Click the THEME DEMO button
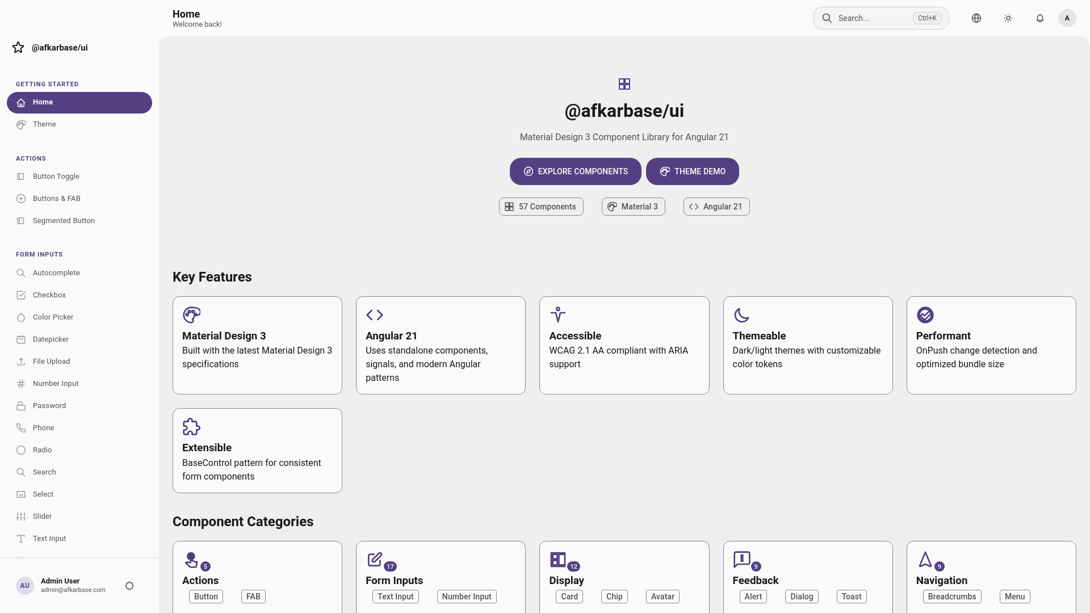Viewport: 1090px width, 613px height. [x=693, y=171]
